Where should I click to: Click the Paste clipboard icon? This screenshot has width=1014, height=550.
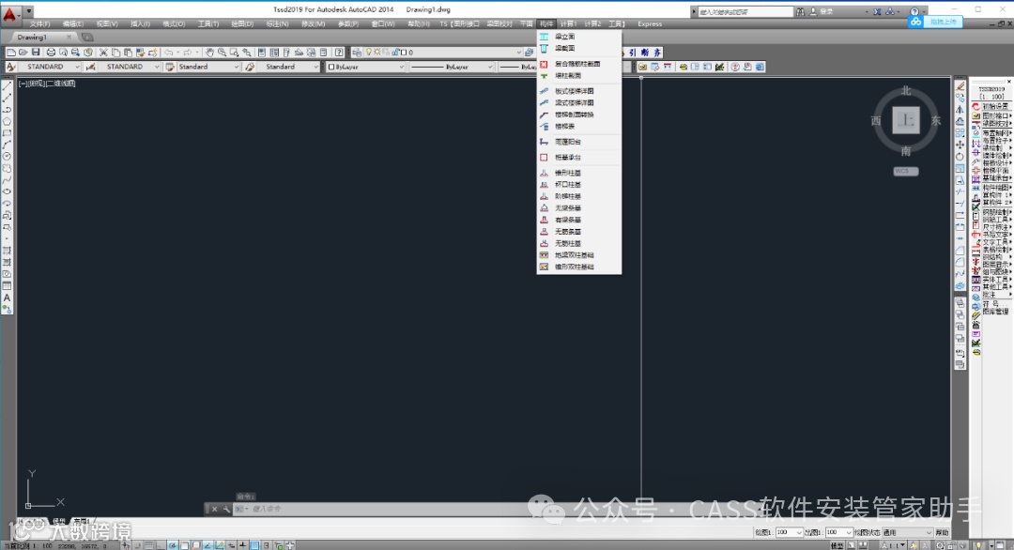coord(128,53)
